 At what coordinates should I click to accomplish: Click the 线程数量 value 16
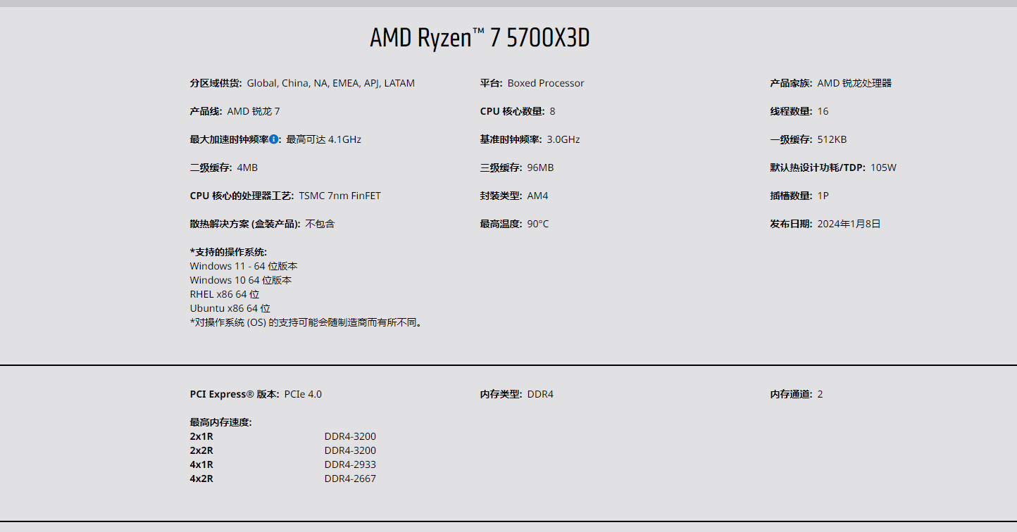tap(823, 111)
